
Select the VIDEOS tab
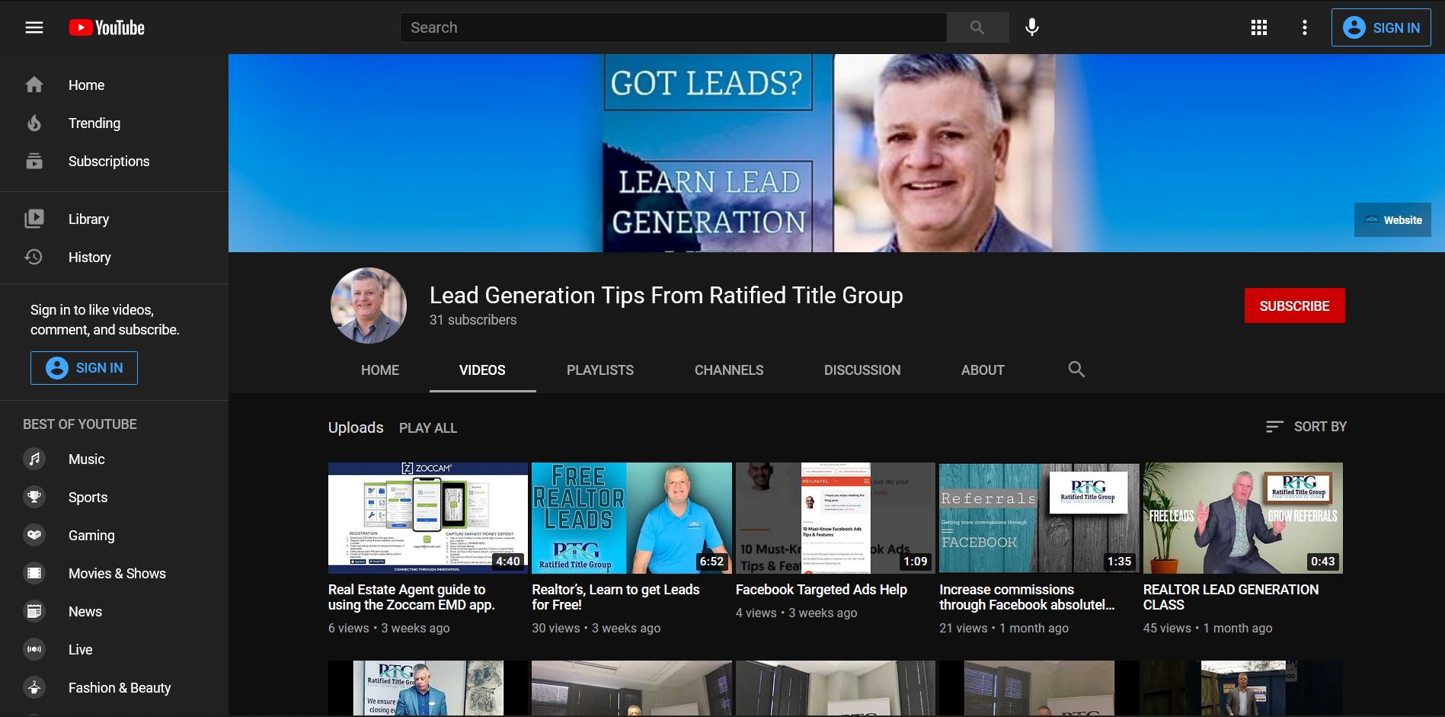point(482,370)
